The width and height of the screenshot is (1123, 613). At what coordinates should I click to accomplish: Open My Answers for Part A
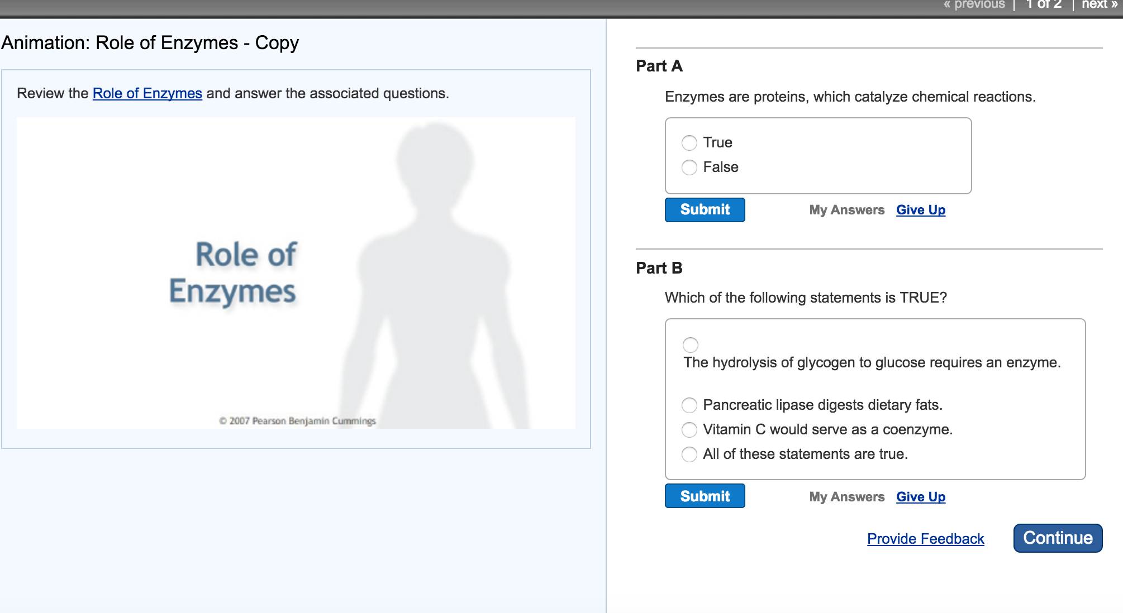pyautogui.click(x=846, y=210)
